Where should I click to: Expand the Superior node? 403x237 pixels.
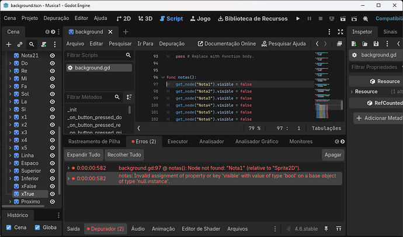(x=10, y=171)
